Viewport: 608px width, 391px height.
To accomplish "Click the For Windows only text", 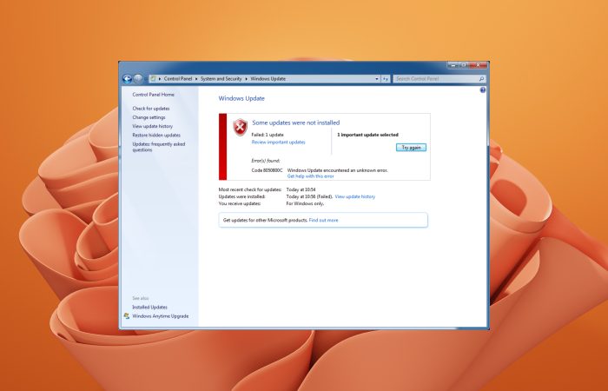I will (x=305, y=203).
